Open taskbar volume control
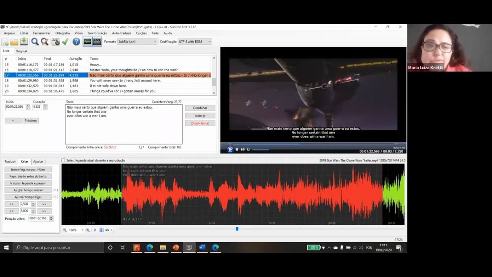 (x=361, y=247)
